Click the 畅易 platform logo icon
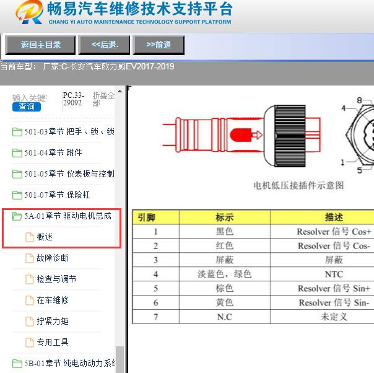 (x=29, y=12)
